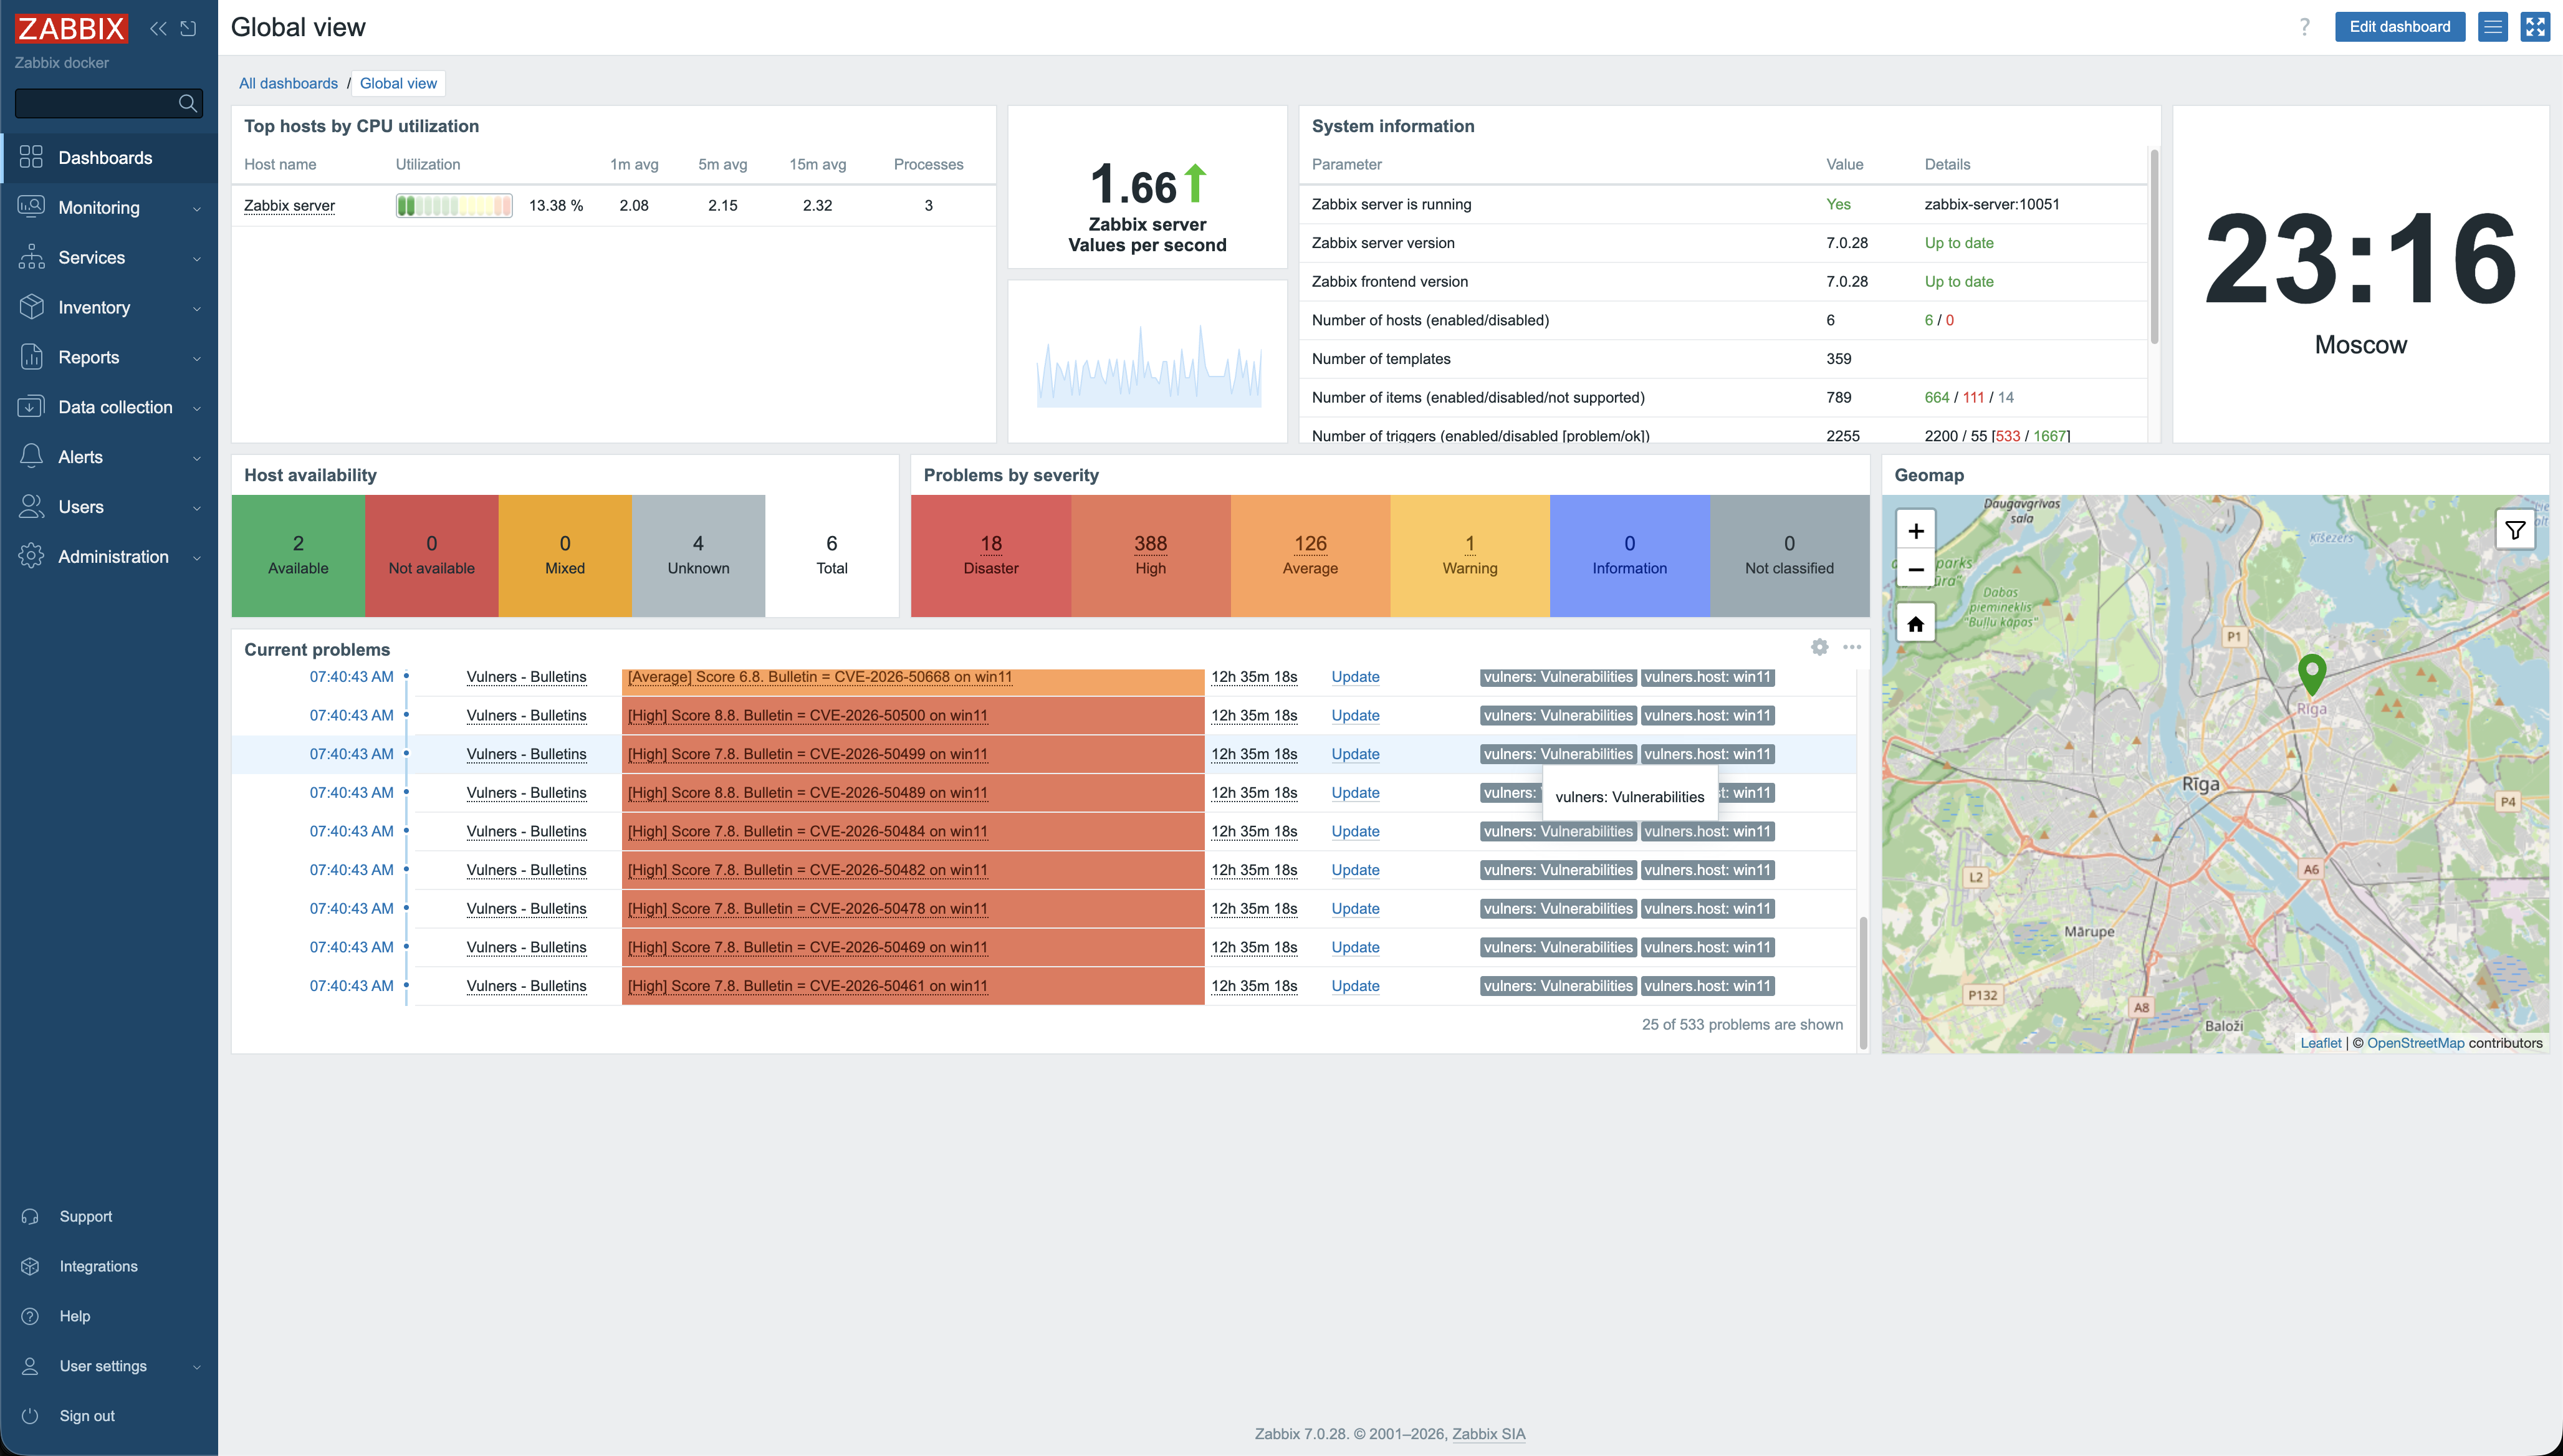Open Monitoring section in sidebar

110,208
